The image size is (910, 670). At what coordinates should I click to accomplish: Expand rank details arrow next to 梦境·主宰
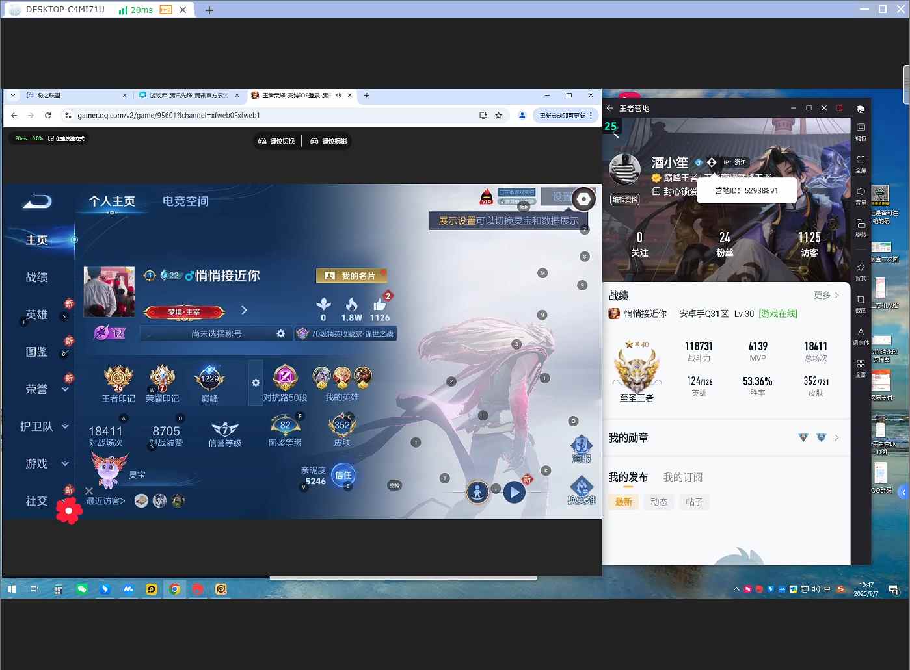pyautogui.click(x=244, y=310)
